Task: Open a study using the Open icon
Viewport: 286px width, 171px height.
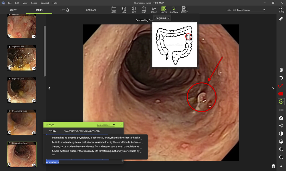Action: pos(114,9)
